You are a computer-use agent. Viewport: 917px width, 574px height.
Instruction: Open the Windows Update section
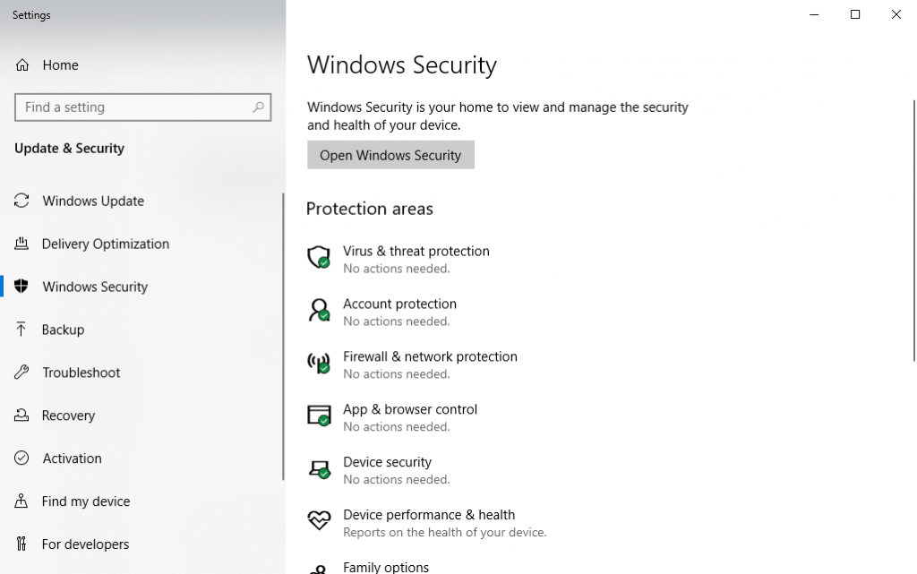coord(93,201)
